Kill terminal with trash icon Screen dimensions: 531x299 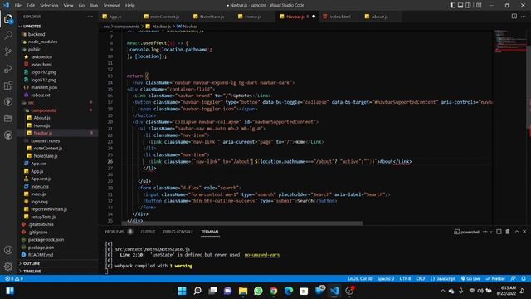[x=508, y=232]
